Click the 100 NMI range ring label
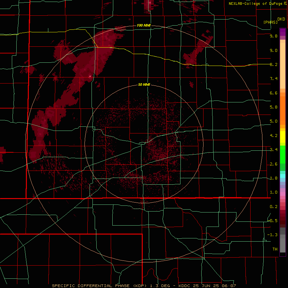Screen dimensions: 288x288 pos(144,25)
